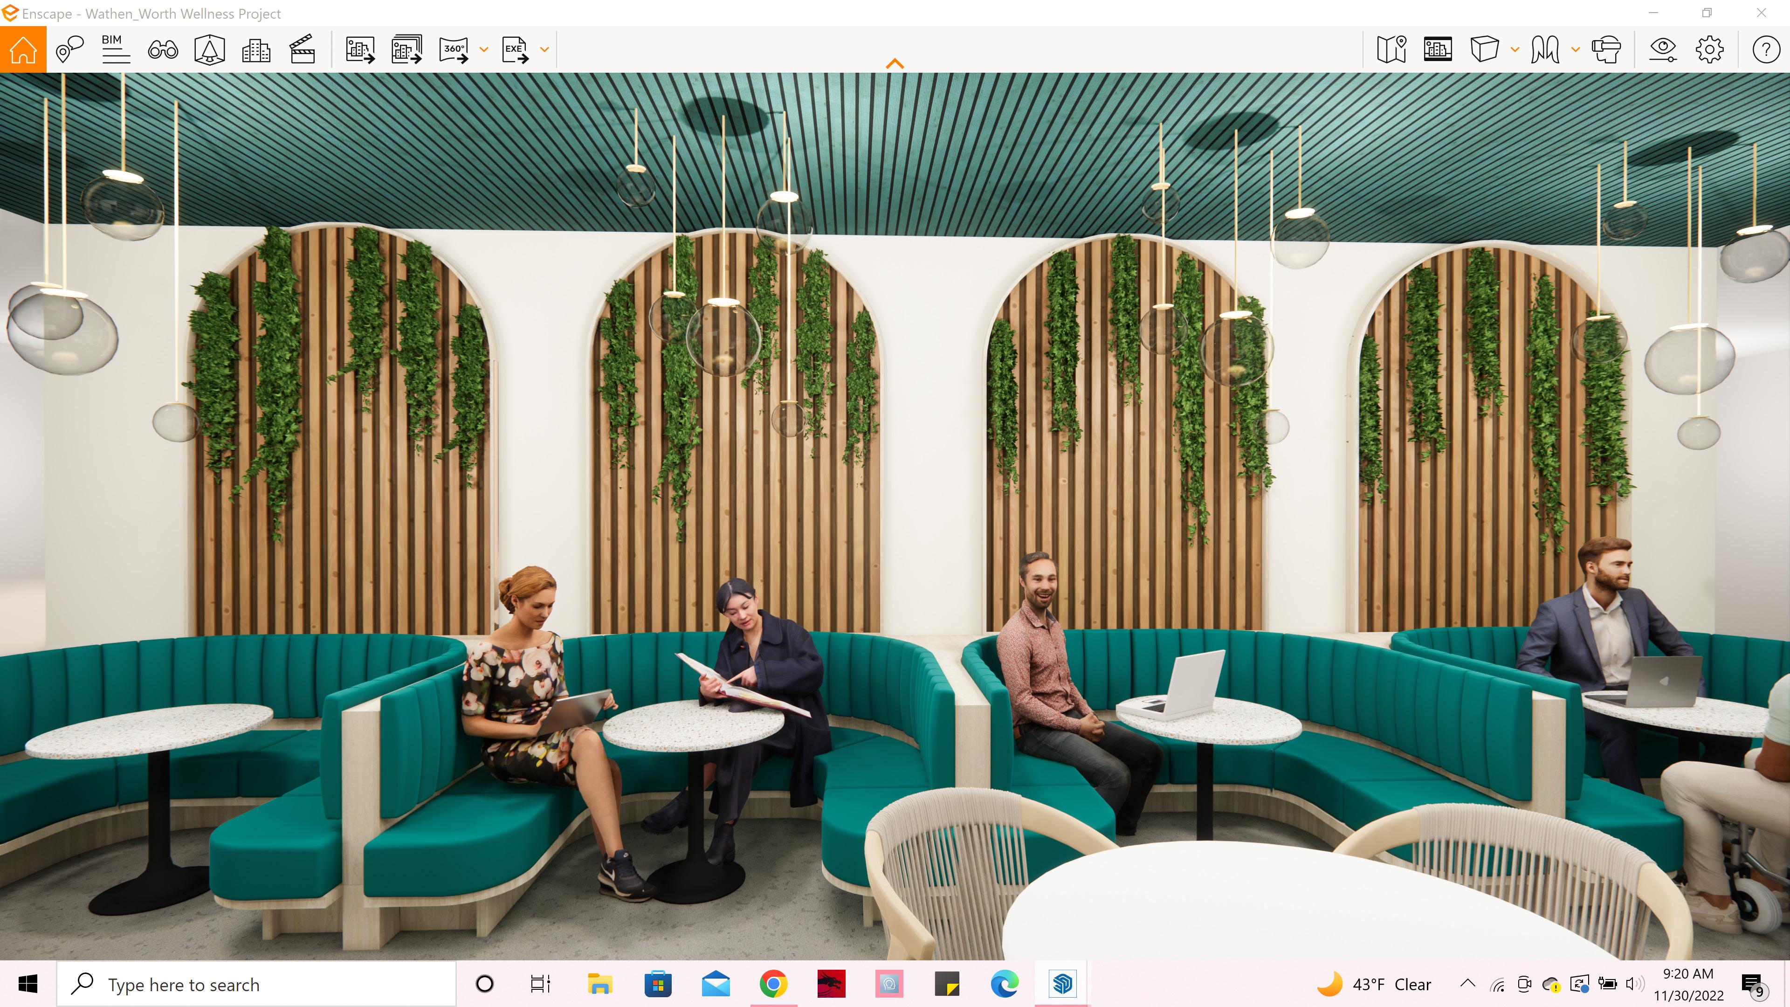
Task: Click the Type here to search box
Action: 256,984
